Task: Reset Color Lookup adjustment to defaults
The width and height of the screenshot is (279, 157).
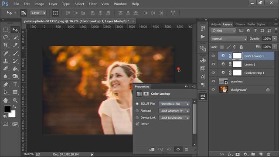Action: pyautogui.click(x=169, y=149)
